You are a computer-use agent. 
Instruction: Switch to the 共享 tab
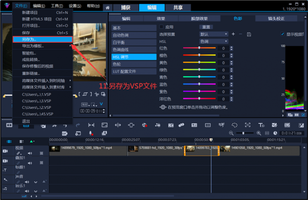pyautogui.click(x=178, y=8)
